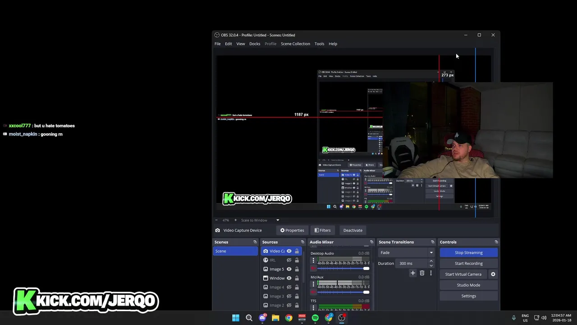Open Discord from the taskbar
Viewport: 577px width, 325px height.
[262, 318]
